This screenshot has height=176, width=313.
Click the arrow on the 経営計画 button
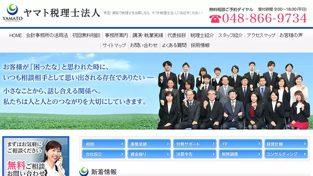pos(305,144)
